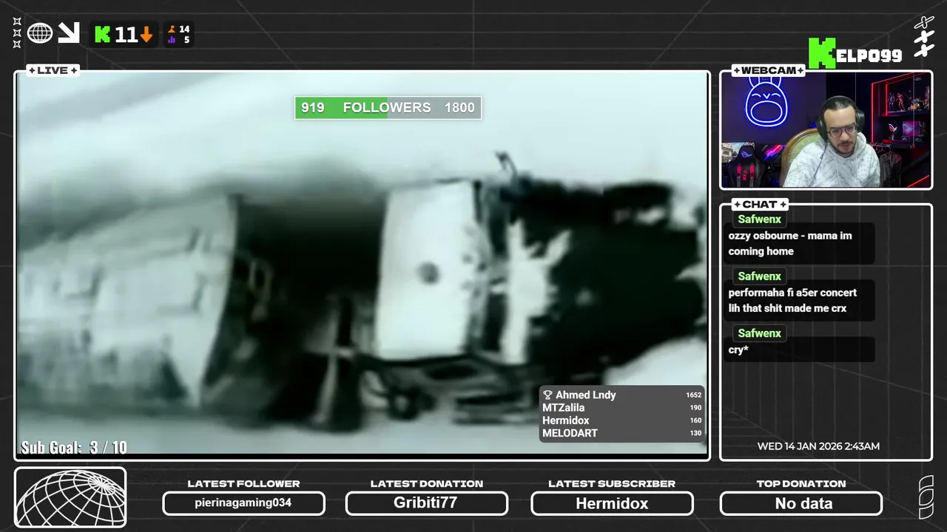947x532 pixels.
Task: Click the trophy icon beside Ahmed Lndy
Action: click(547, 395)
